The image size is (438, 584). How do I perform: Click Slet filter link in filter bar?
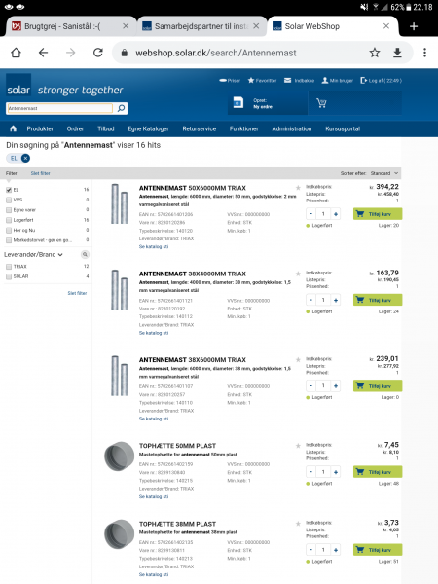click(x=40, y=173)
